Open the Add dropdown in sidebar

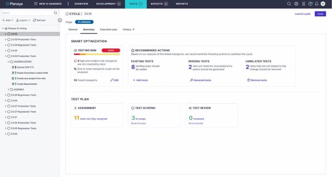(7, 20)
